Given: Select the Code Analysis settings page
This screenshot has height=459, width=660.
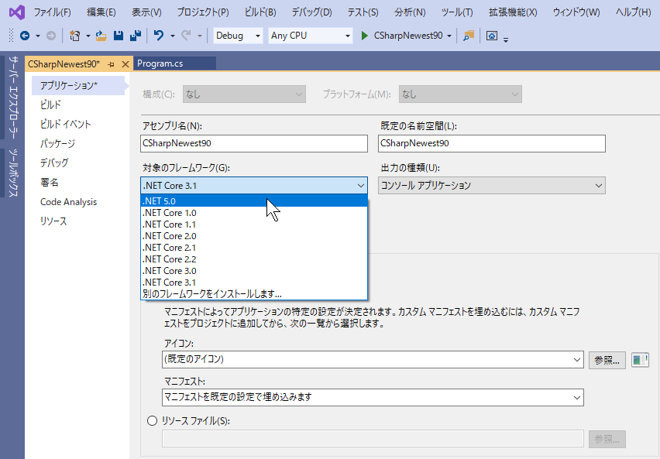Looking at the screenshot, I should [68, 202].
